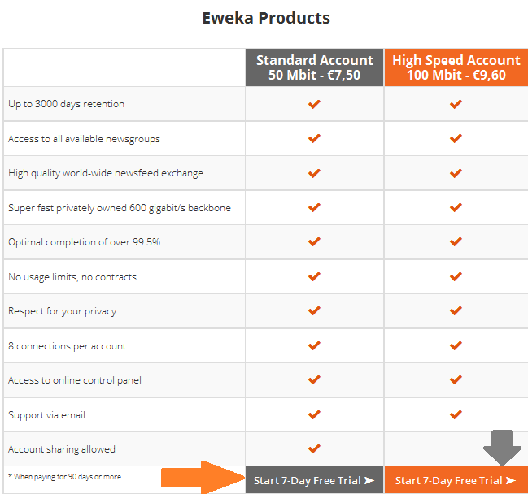Click the Eweka Products heading
This screenshot has width=528, height=494.
coord(266,18)
